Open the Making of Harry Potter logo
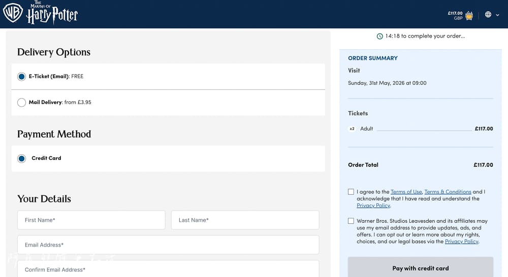 coord(52,13)
